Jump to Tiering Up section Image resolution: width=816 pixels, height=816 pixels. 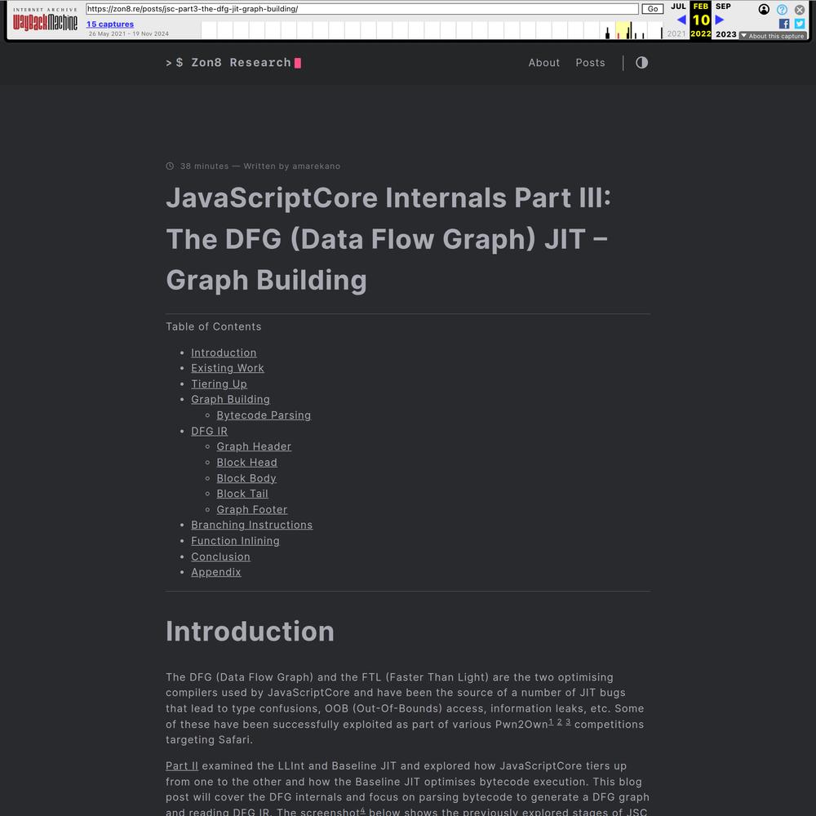(x=219, y=384)
